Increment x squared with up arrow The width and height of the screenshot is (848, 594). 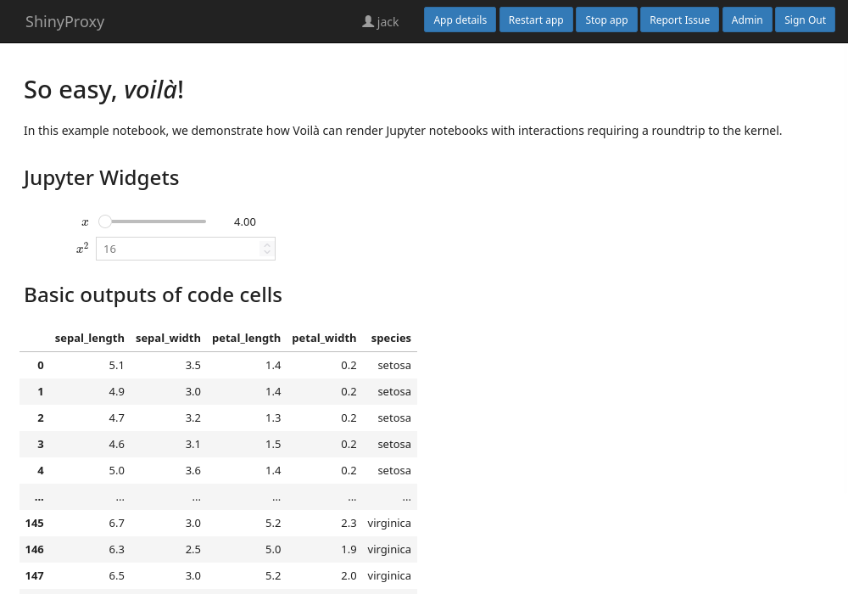coord(266,244)
